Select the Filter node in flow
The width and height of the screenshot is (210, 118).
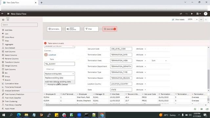point(91,29)
